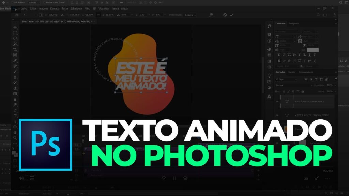Switch to the Demarcadores tab

tap(306, 72)
